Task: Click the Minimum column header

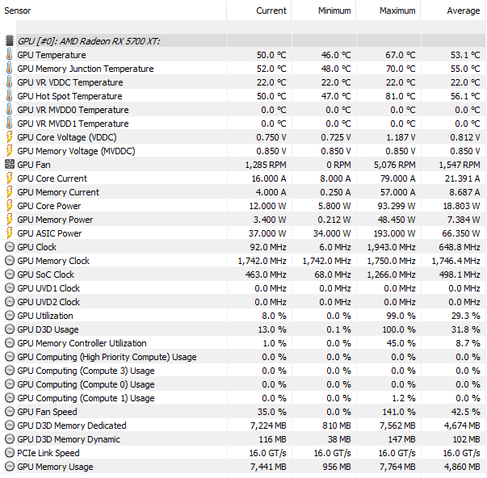Action: click(324, 10)
